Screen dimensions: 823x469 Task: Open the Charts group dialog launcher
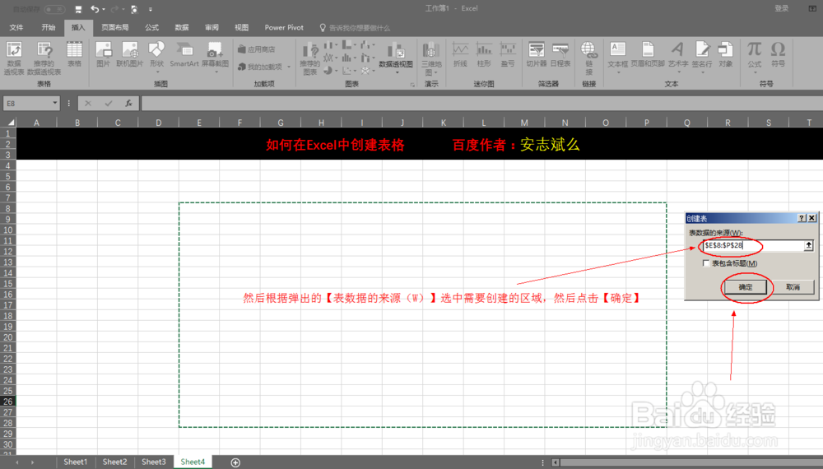[x=412, y=85]
